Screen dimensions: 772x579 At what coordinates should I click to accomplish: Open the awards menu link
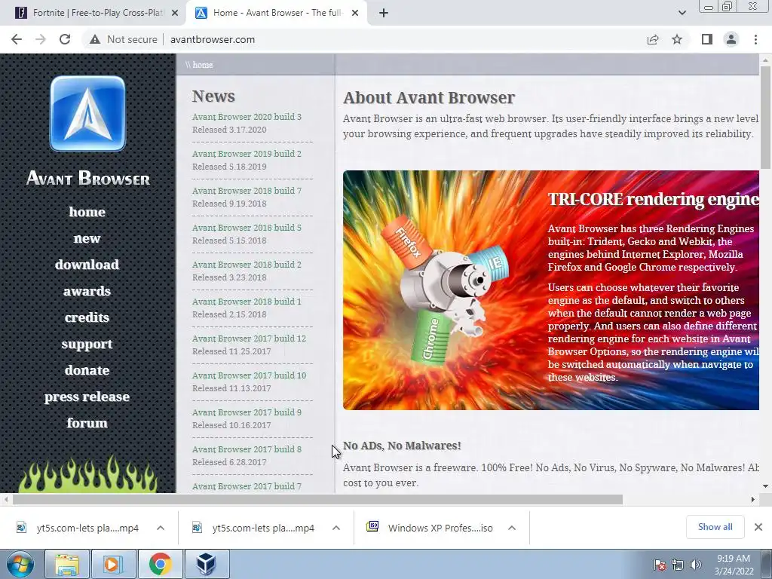87,291
